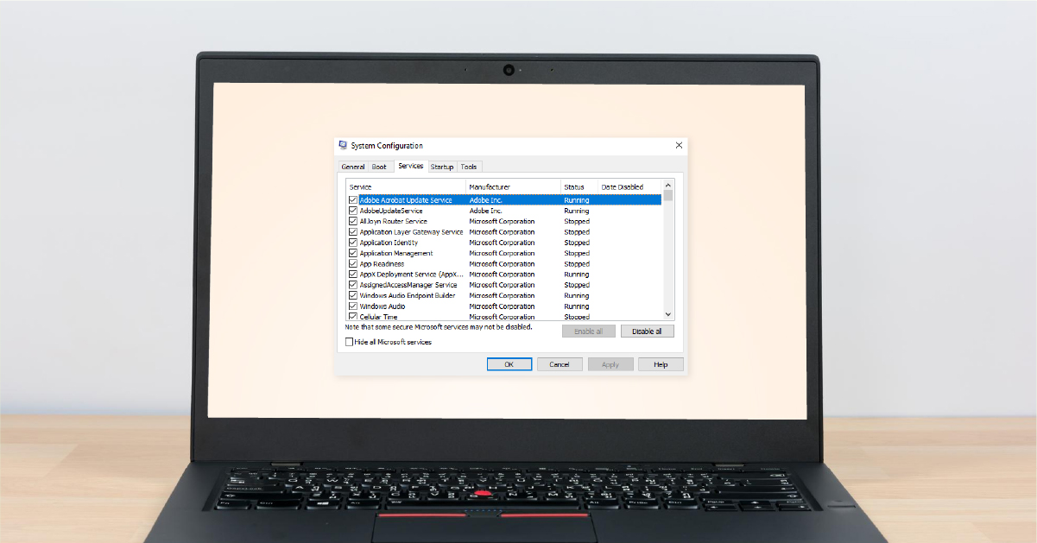Click the OK button

tap(509, 364)
